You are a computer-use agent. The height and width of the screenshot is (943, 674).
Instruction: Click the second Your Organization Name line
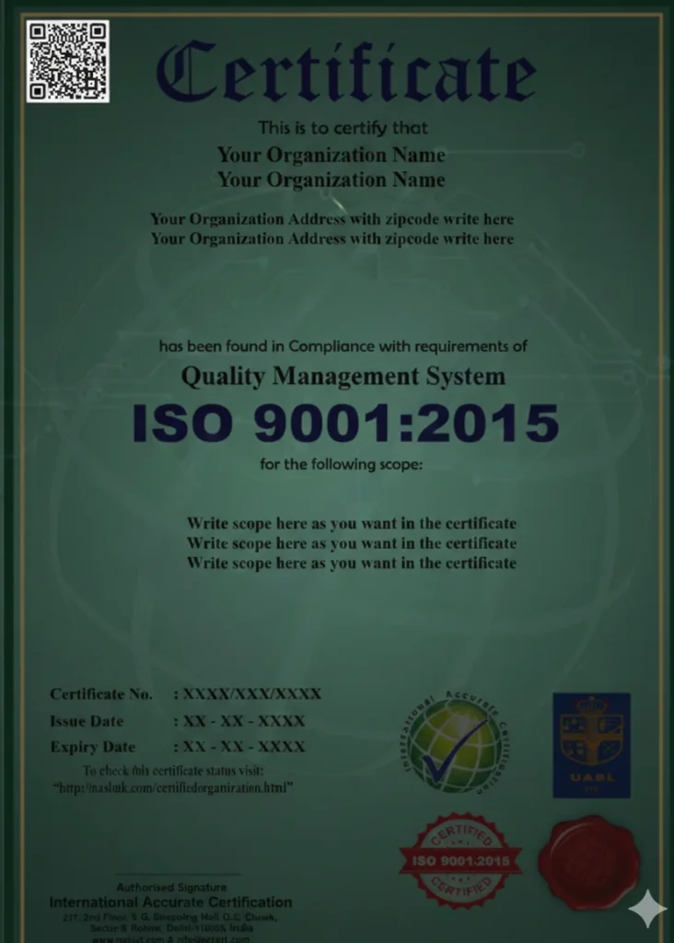[331, 180]
